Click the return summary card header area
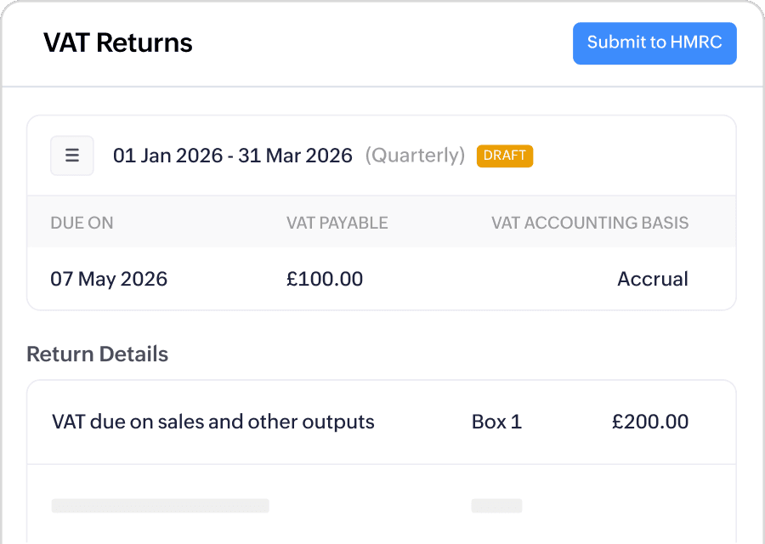 click(382, 156)
